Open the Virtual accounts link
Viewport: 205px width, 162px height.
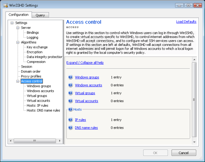click(x=87, y=101)
